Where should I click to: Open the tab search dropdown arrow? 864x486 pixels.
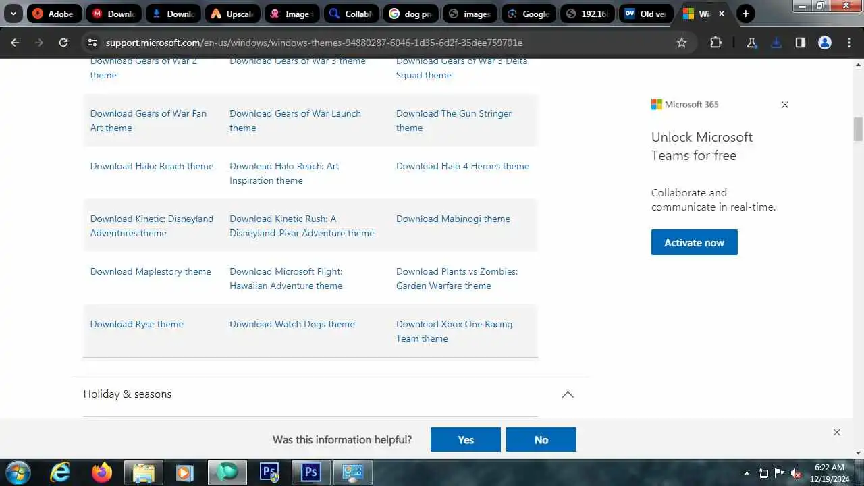pos(13,13)
